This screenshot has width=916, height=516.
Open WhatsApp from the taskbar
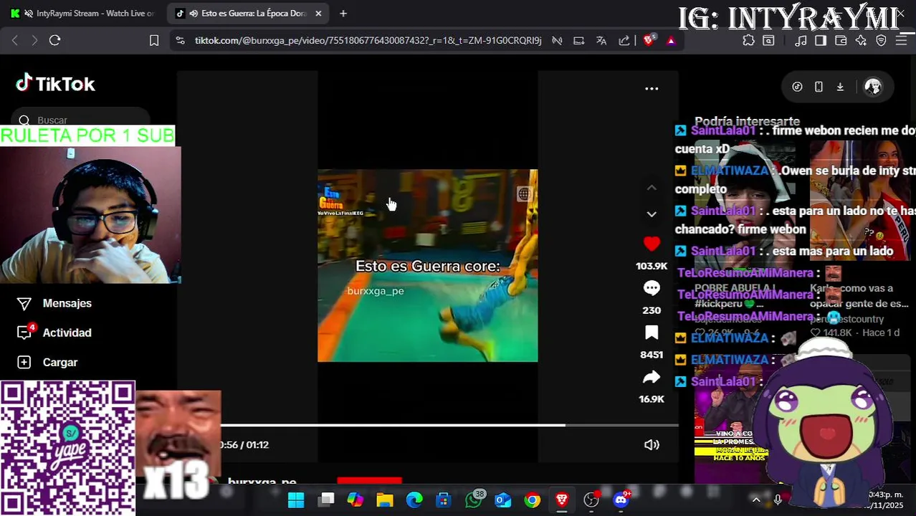point(474,500)
